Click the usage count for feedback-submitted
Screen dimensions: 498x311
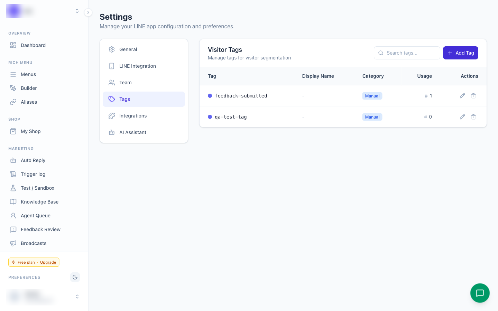pos(428,96)
